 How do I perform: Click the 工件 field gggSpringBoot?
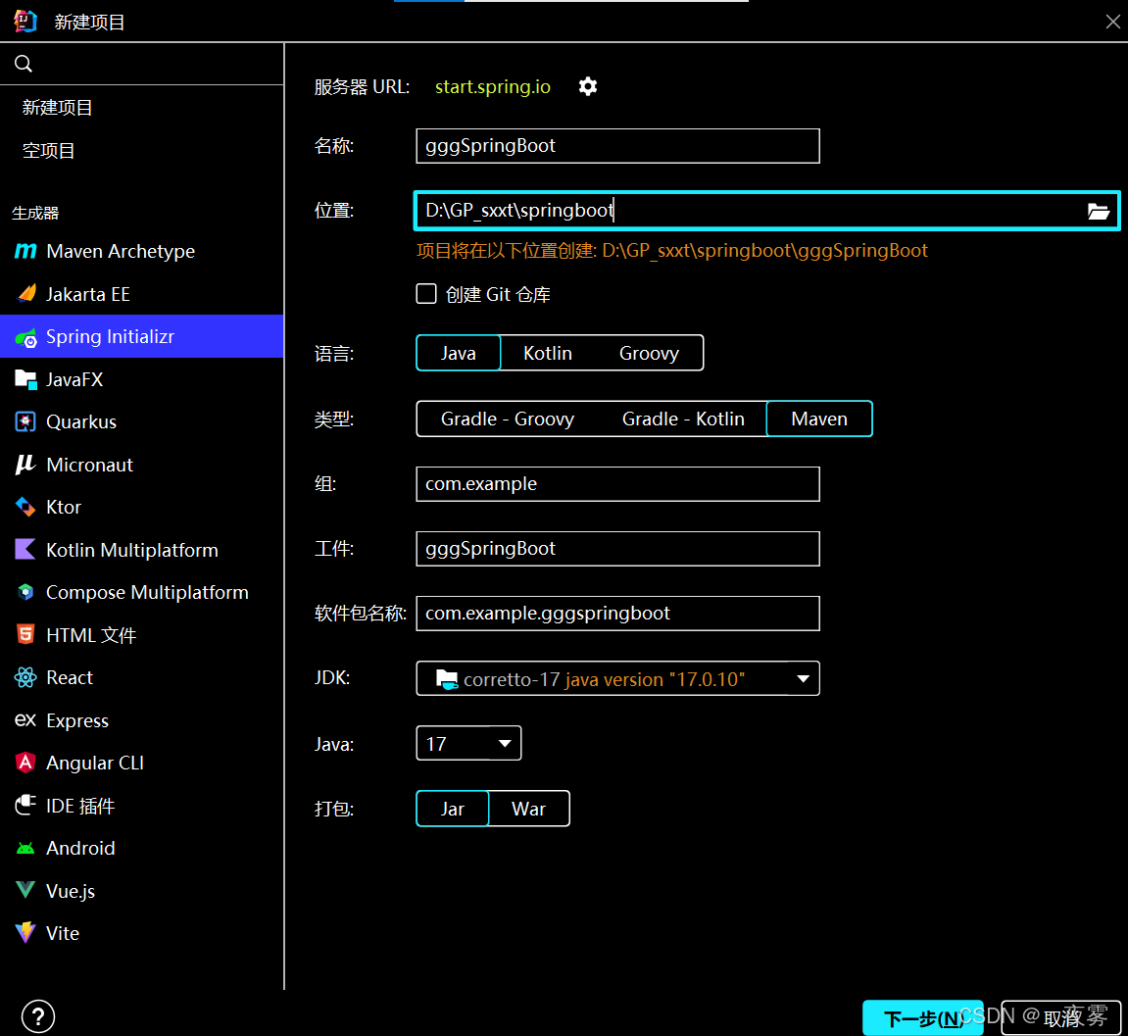pyautogui.click(x=618, y=549)
